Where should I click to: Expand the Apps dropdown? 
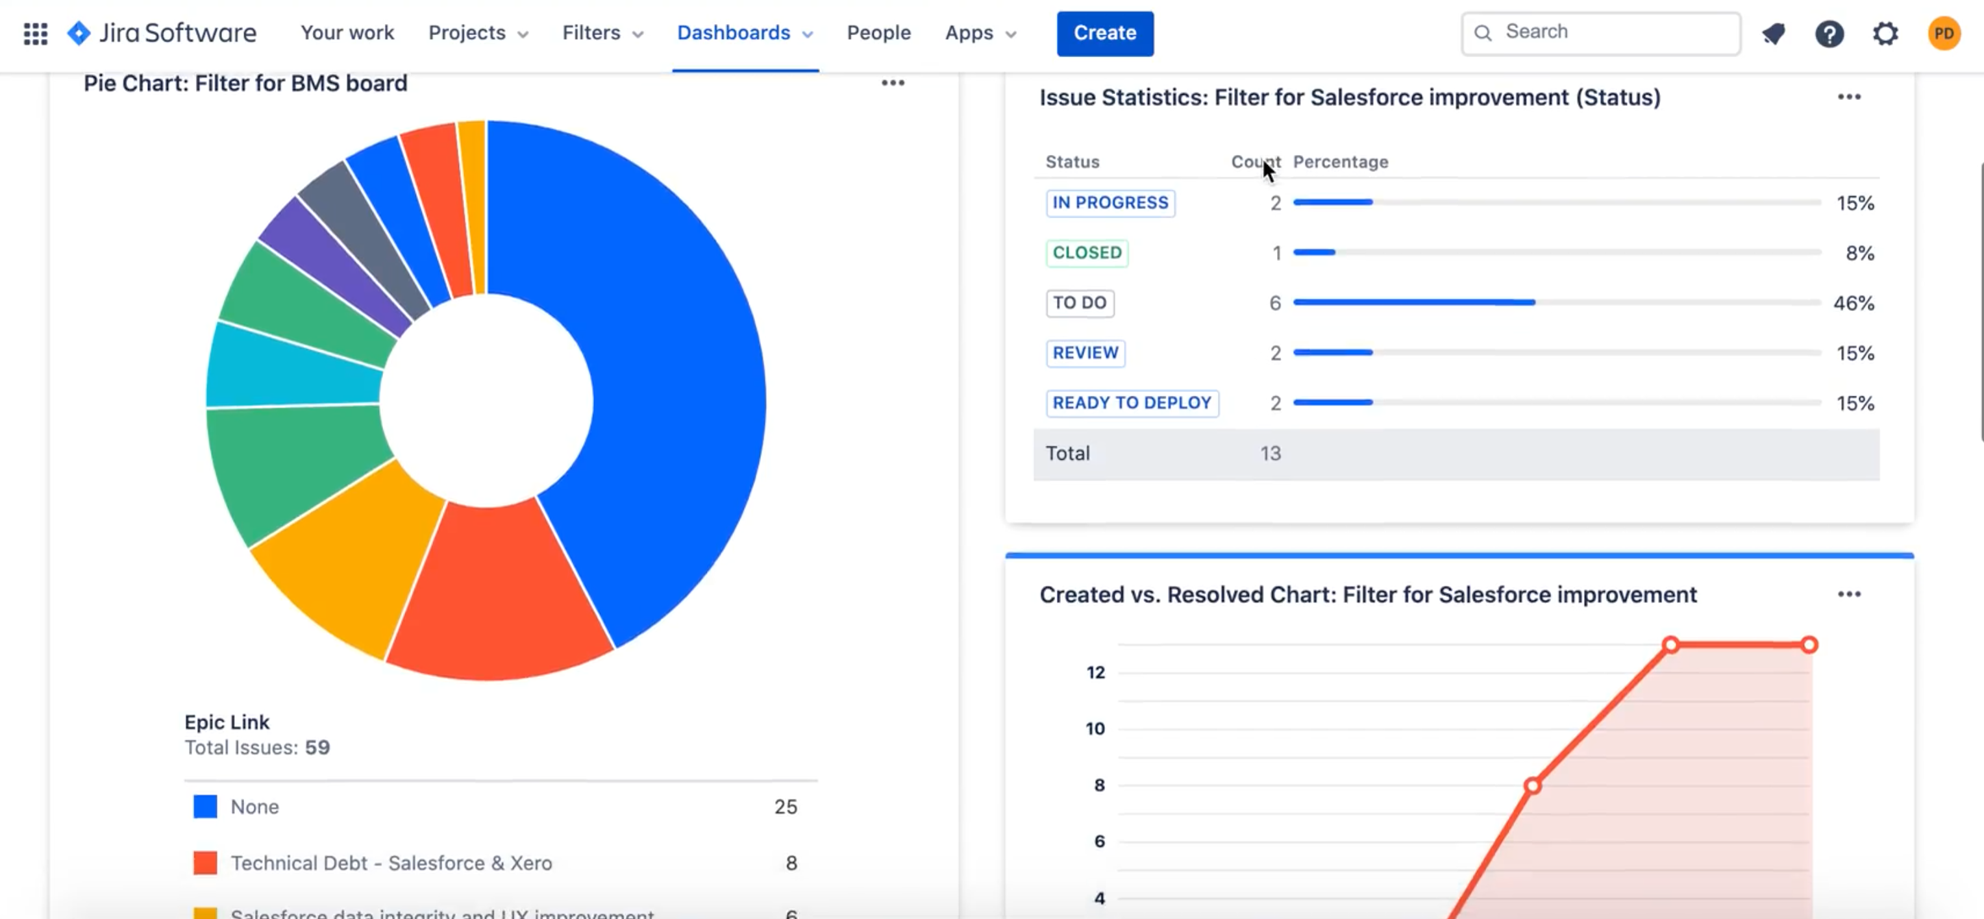pos(980,33)
